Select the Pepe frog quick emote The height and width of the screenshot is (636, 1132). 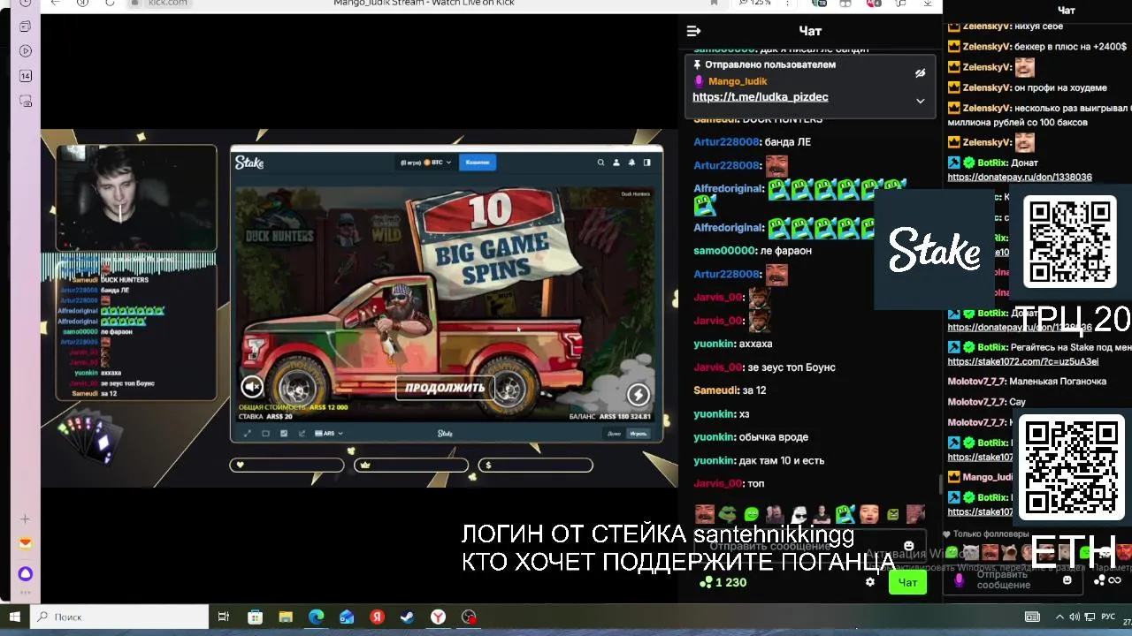click(728, 514)
